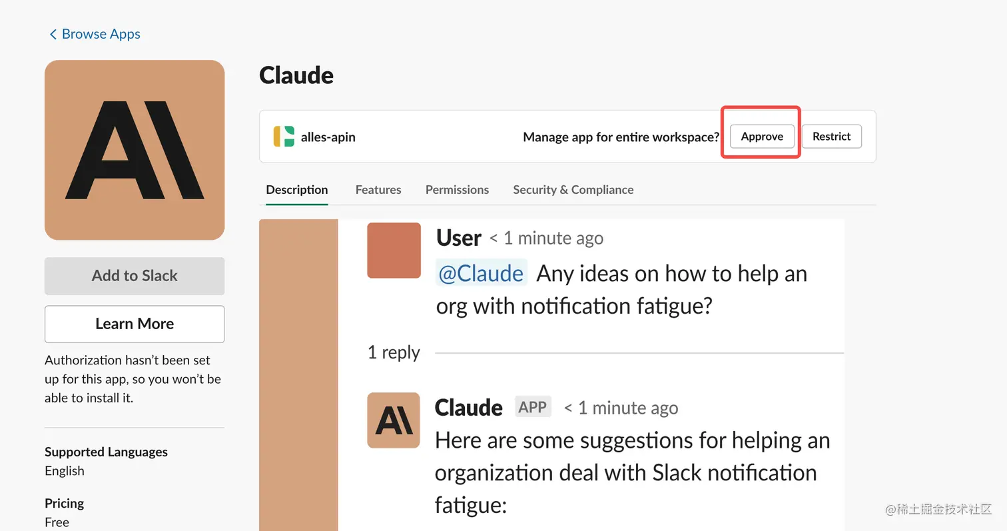Click the 'User' sender name
The image size is (1007, 531).
click(x=459, y=238)
